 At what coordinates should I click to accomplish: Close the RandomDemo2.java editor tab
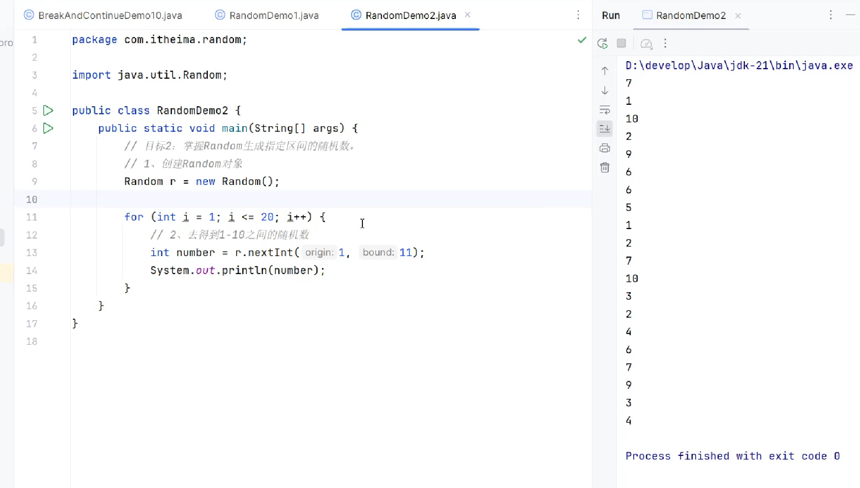pos(468,15)
